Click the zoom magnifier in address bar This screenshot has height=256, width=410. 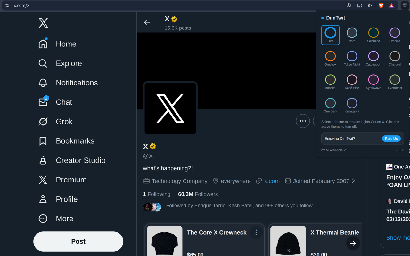(x=349, y=5)
